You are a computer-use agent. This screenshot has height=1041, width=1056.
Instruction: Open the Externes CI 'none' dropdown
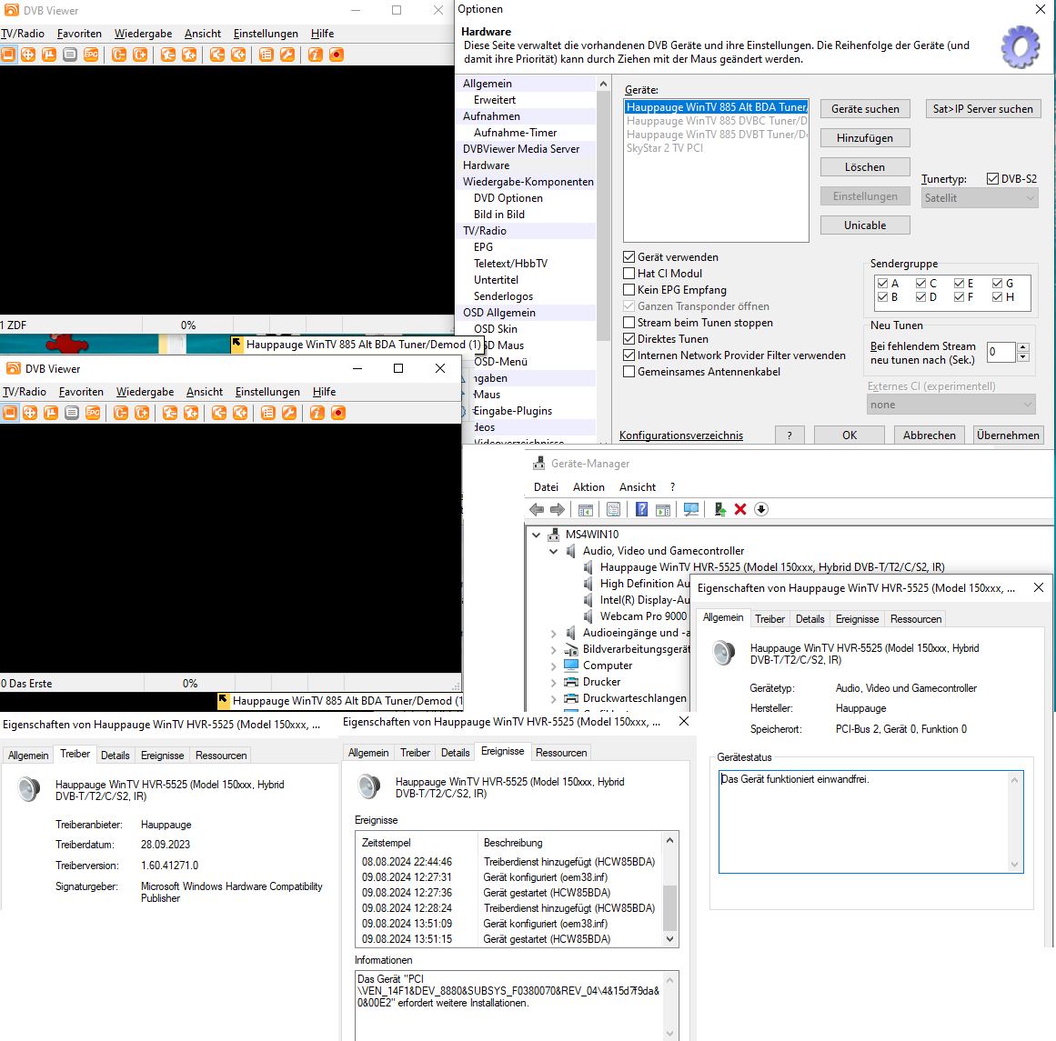coord(950,405)
